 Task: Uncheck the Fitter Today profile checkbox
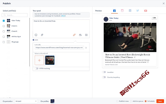[4, 21]
